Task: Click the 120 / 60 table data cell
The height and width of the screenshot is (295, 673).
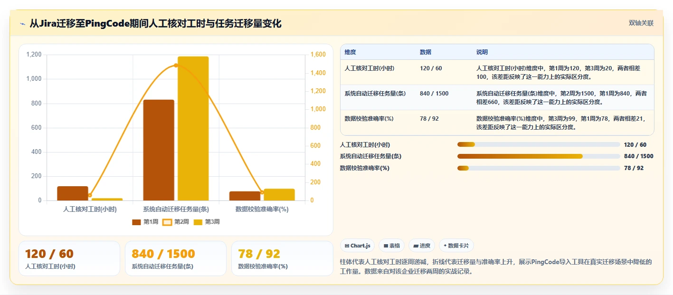Action: (x=431, y=68)
